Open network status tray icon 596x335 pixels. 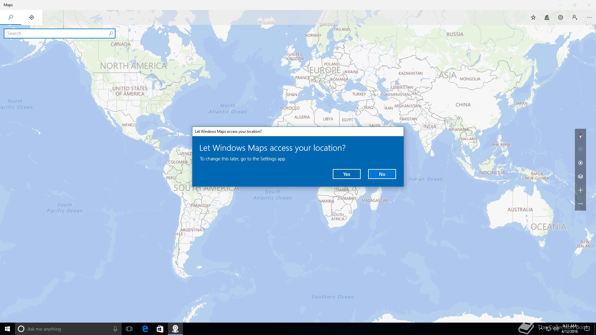(549, 329)
